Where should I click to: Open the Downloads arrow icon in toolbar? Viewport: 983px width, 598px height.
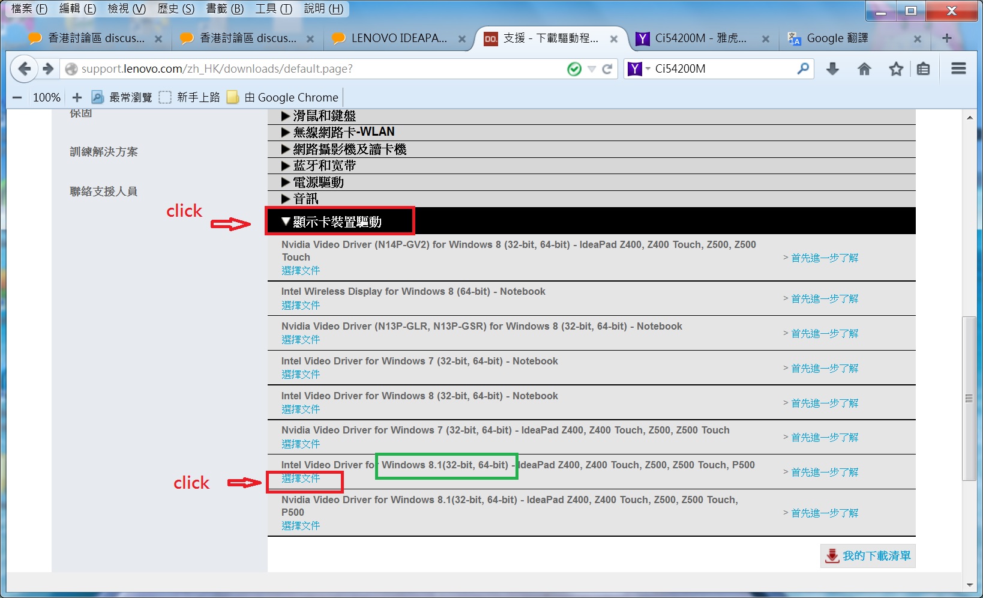tap(832, 69)
